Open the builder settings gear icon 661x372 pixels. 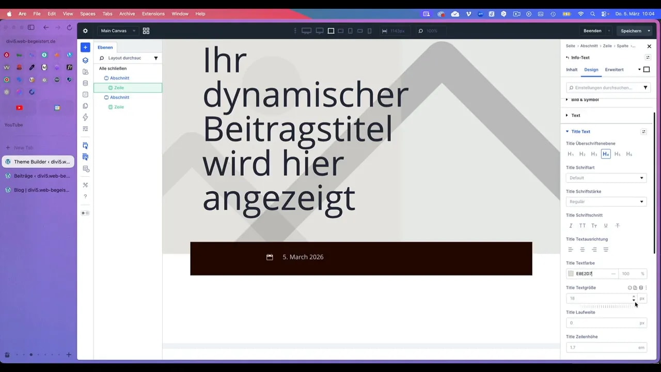(85, 30)
